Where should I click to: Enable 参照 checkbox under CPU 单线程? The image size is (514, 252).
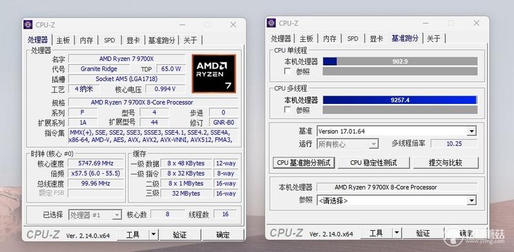[x=287, y=71]
